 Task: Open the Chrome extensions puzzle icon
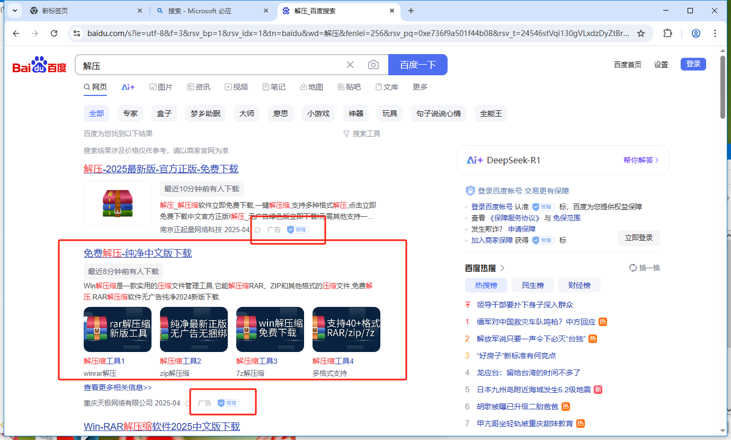coord(668,33)
